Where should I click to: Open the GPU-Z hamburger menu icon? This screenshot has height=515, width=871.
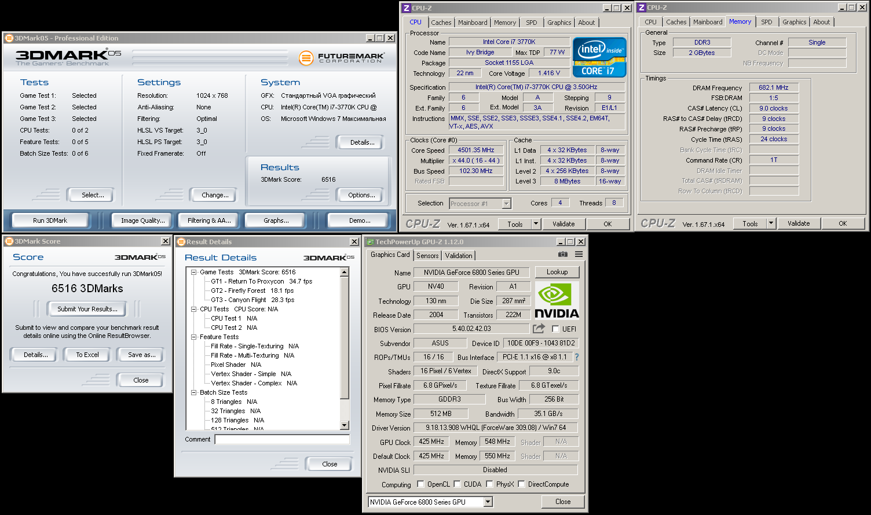(x=579, y=255)
